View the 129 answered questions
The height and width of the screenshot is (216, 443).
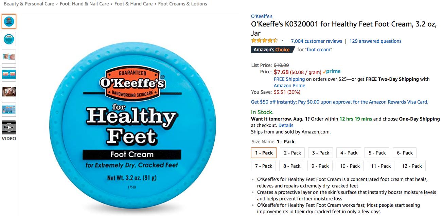coord(375,41)
